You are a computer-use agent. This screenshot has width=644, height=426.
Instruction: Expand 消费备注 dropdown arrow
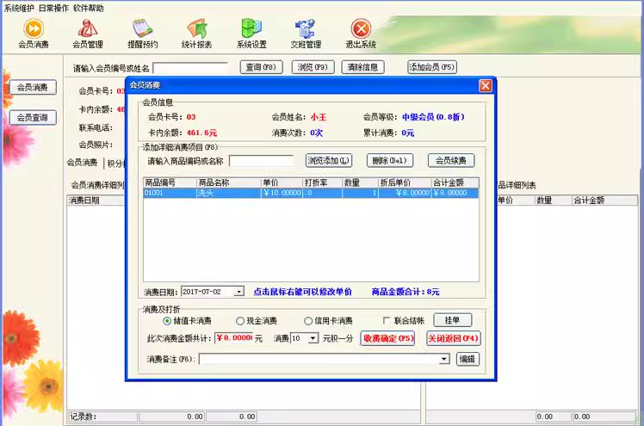click(x=444, y=360)
